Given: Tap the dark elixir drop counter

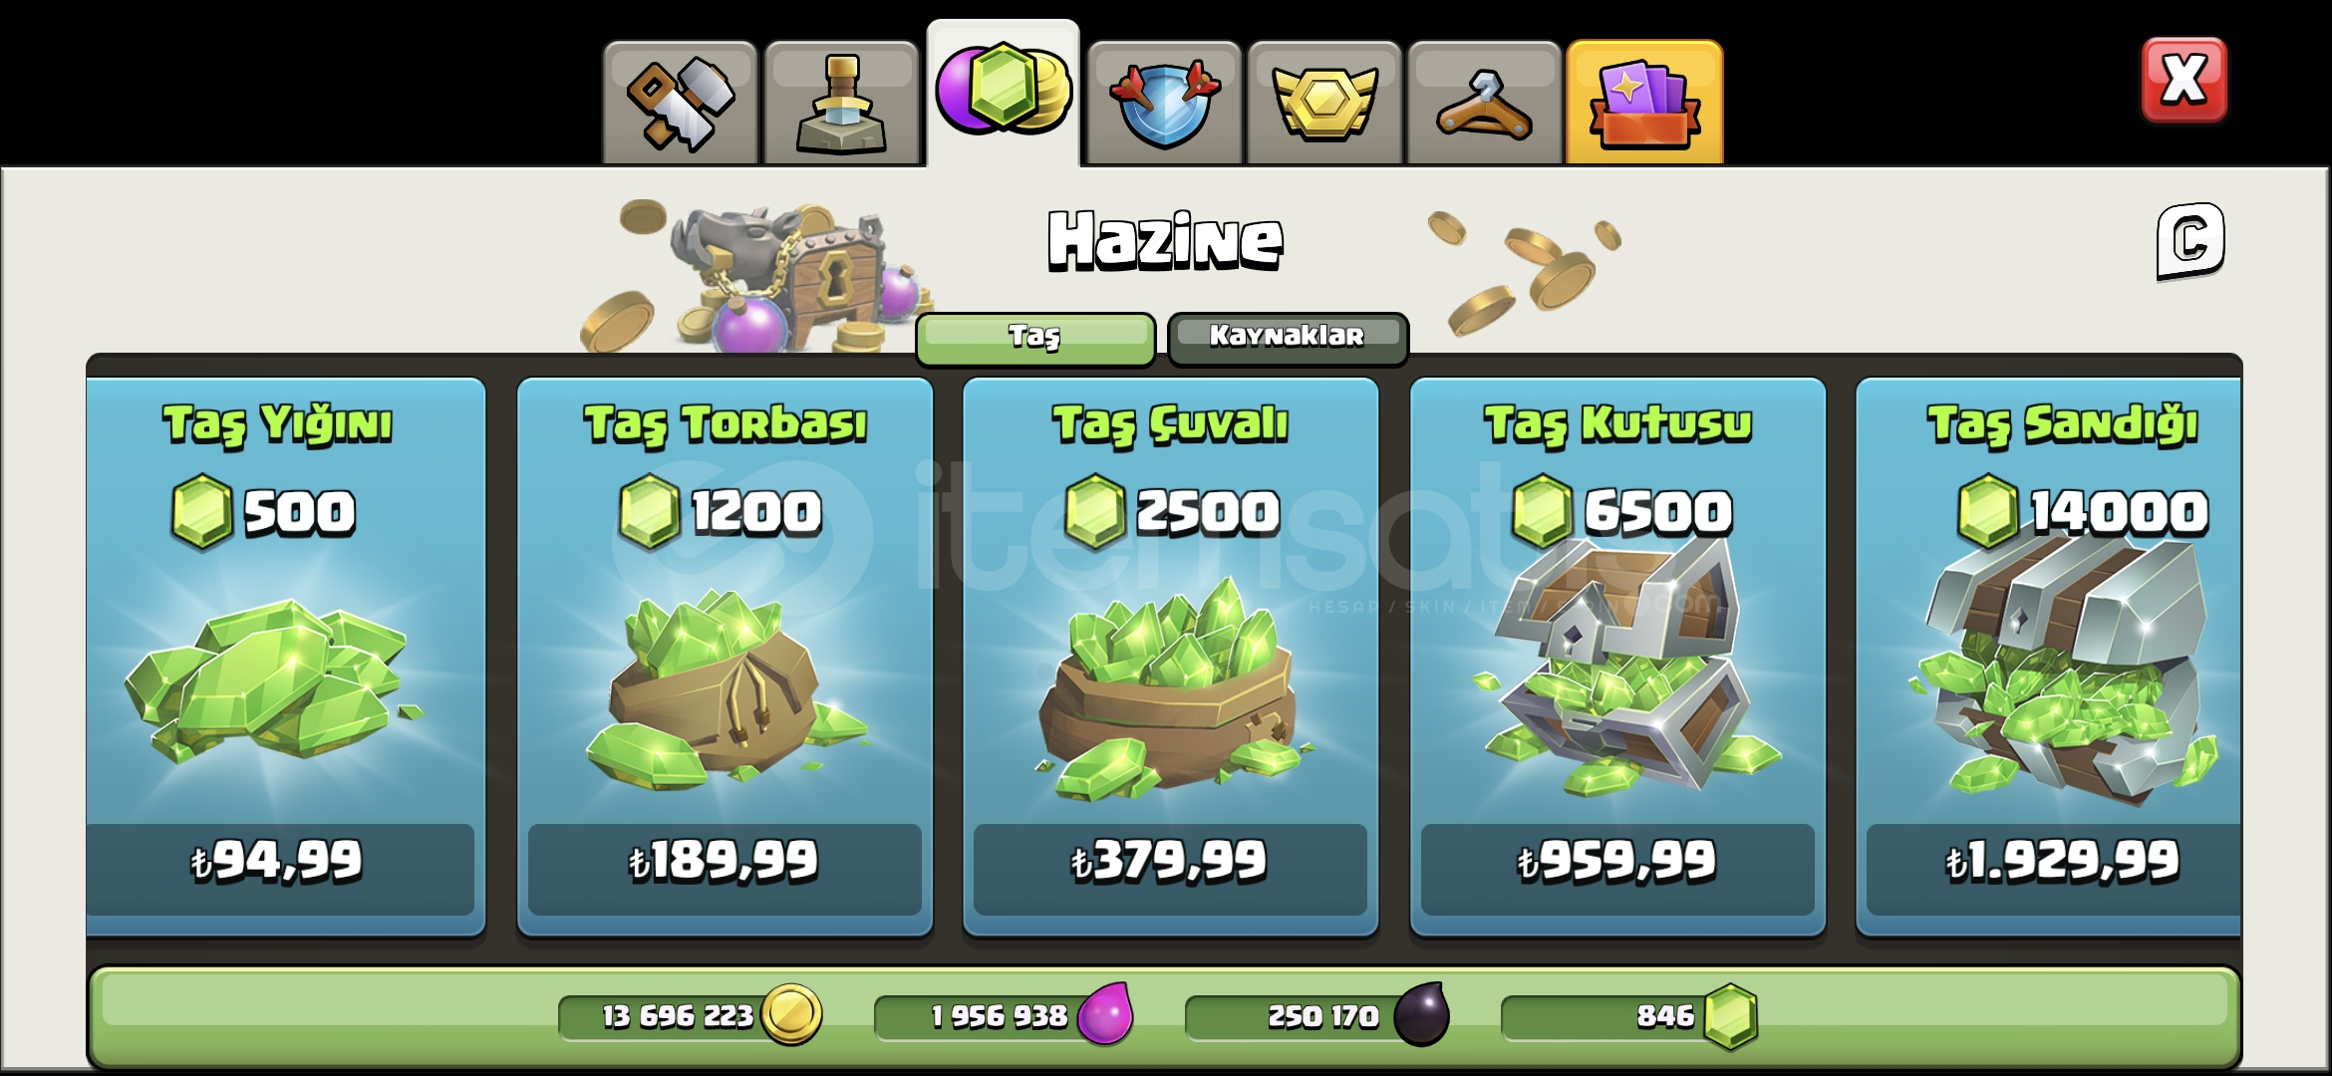Looking at the screenshot, I should 1317,1016.
